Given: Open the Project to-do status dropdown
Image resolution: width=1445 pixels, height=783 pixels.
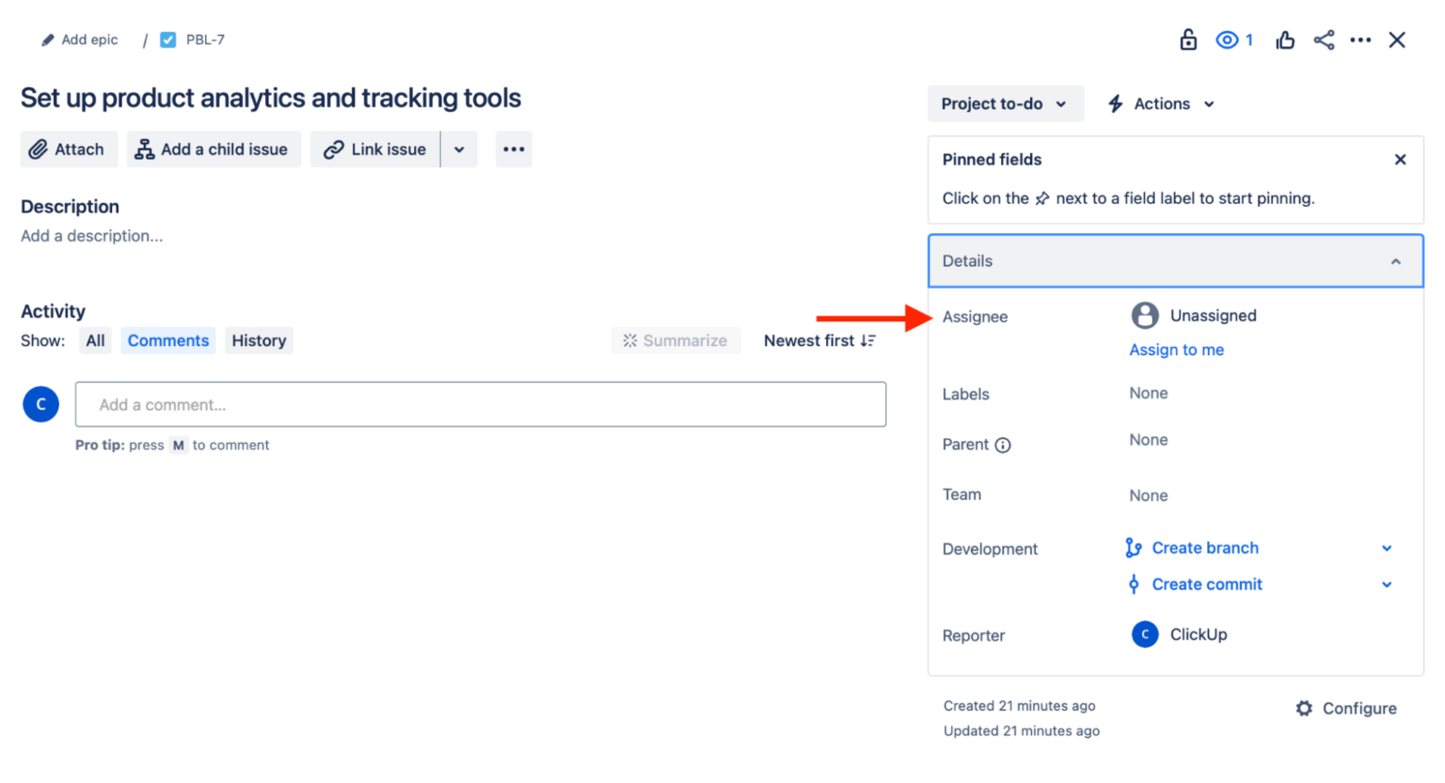Looking at the screenshot, I should [x=1004, y=103].
